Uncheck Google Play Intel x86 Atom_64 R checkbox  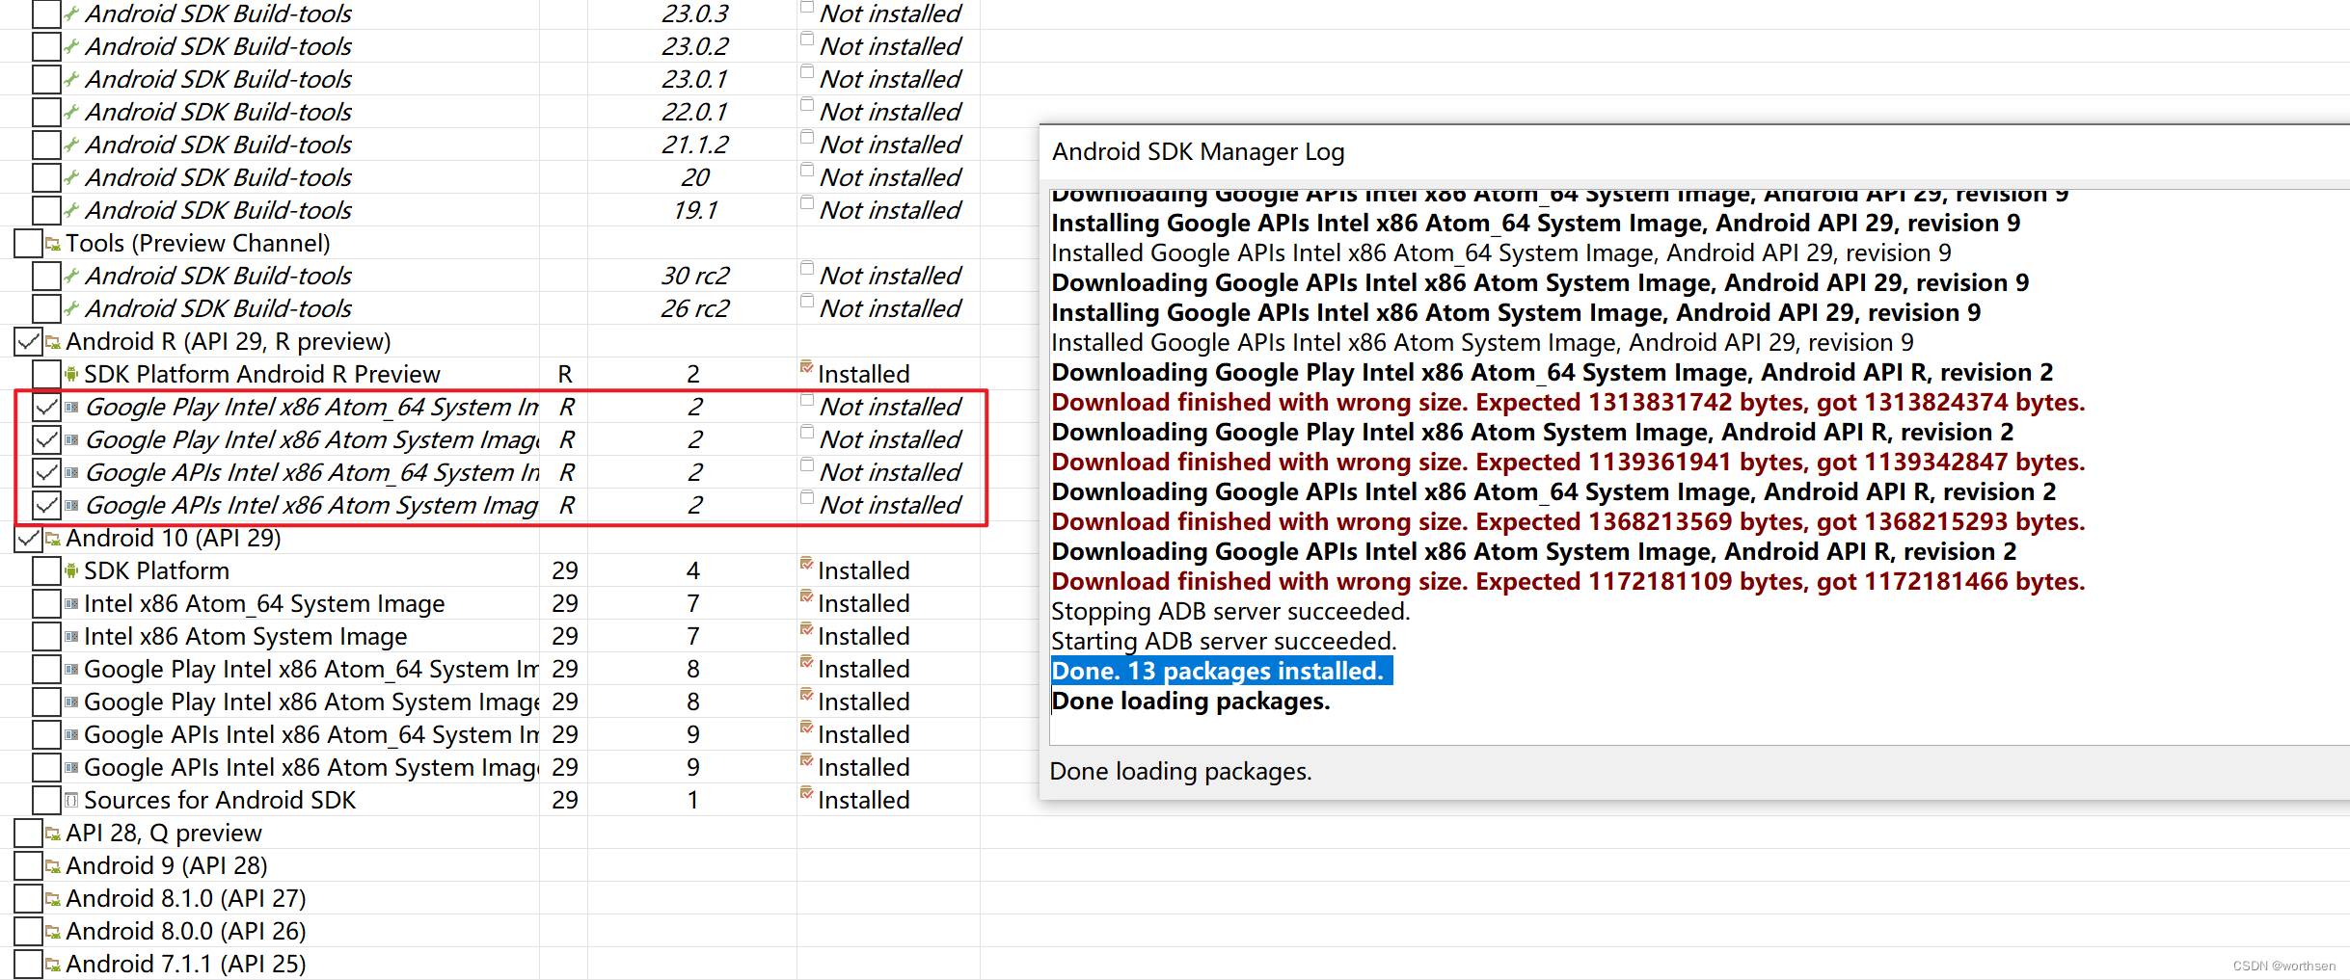46,407
